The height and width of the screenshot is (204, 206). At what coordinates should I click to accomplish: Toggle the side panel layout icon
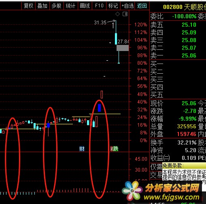(x=125, y=14)
